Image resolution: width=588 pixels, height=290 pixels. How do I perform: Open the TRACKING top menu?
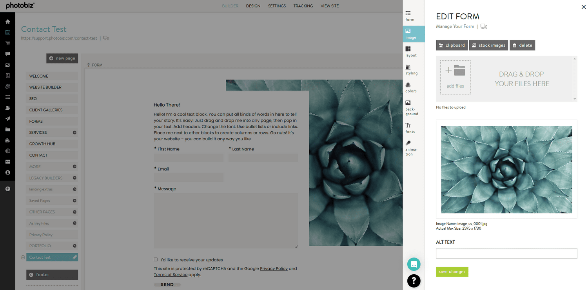[303, 6]
